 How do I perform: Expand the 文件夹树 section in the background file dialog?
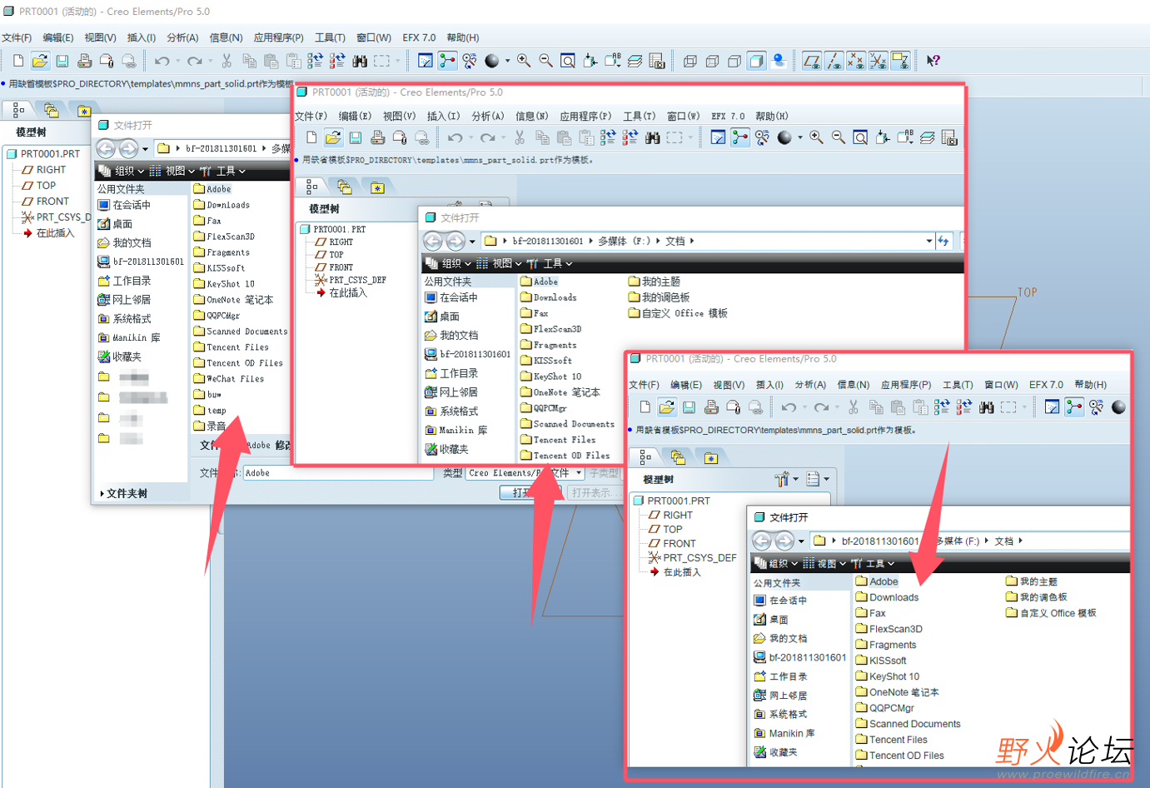coord(123,493)
